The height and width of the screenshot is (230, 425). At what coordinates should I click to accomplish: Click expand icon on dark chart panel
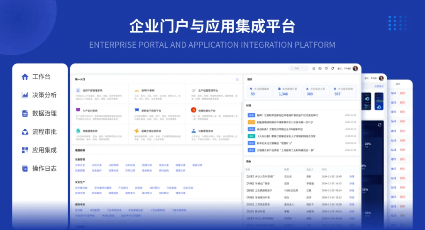pyautogui.click(x=379, y=125)
